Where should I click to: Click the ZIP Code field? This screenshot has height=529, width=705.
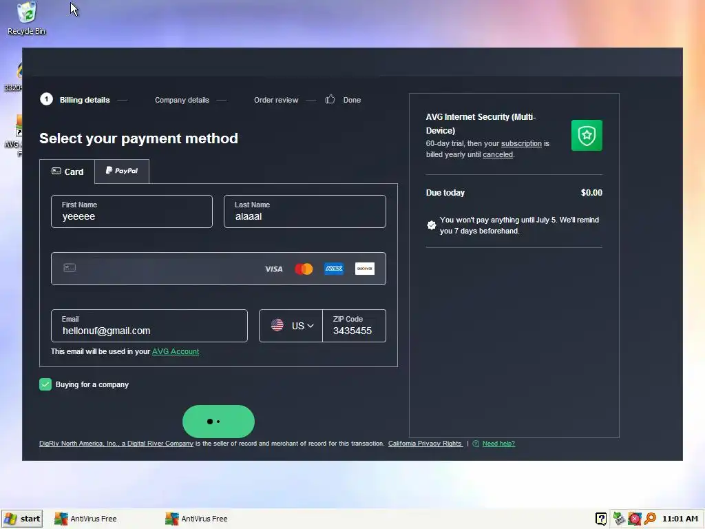pos(355,326)
